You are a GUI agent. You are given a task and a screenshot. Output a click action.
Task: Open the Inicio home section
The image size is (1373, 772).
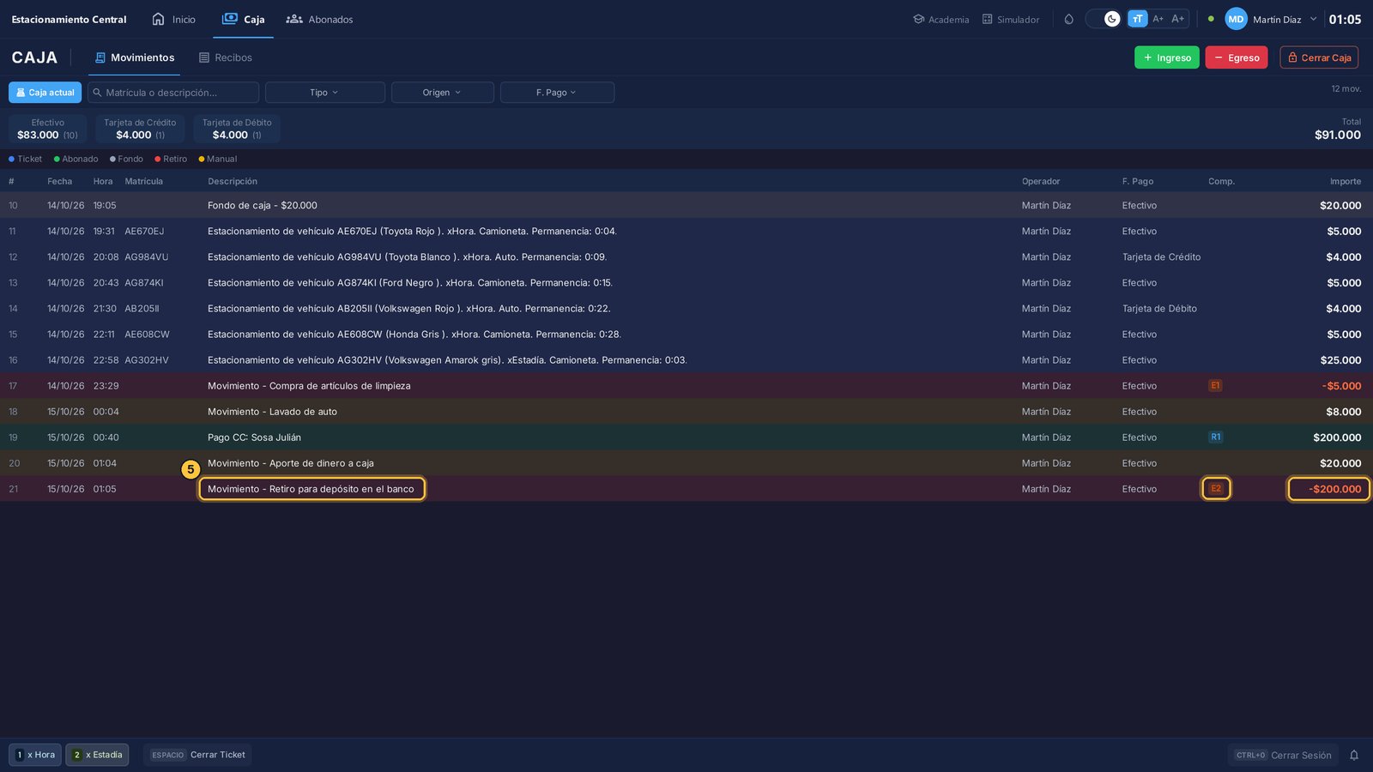pos(173,19)
